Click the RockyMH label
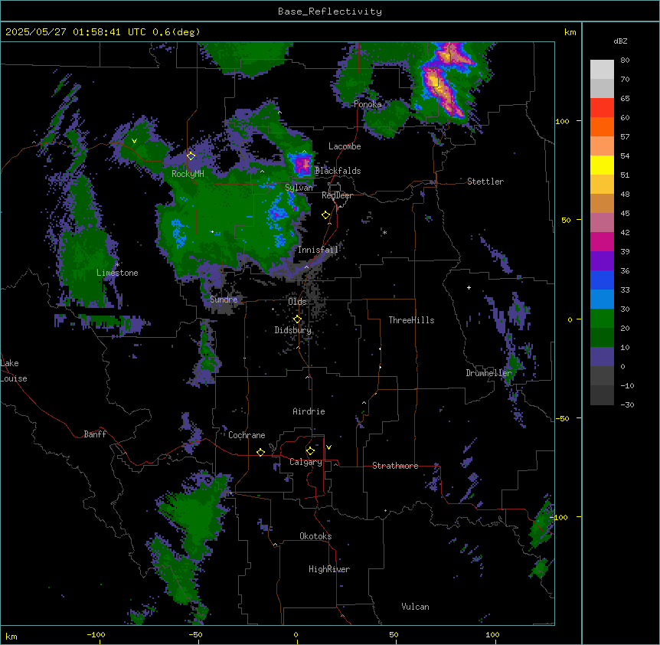This screenshot has width=660, height=645. point(188,173)
